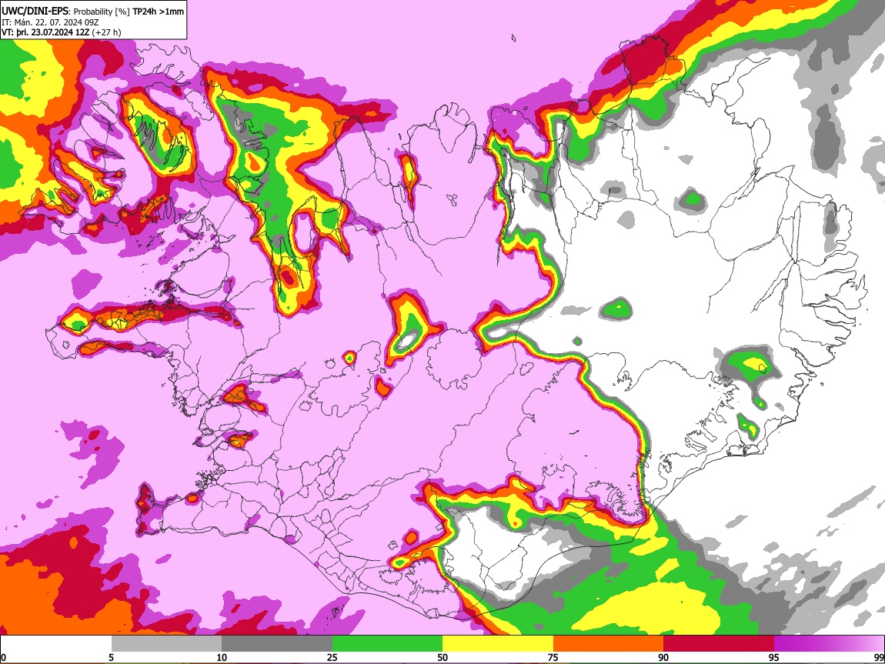Select the green 25–50% legend band
885x664 pixels.
click(387, 644)
